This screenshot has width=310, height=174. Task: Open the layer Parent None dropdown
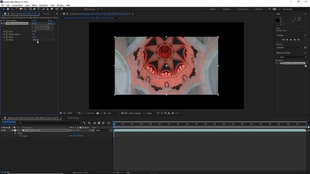click(x=103, y=130)
